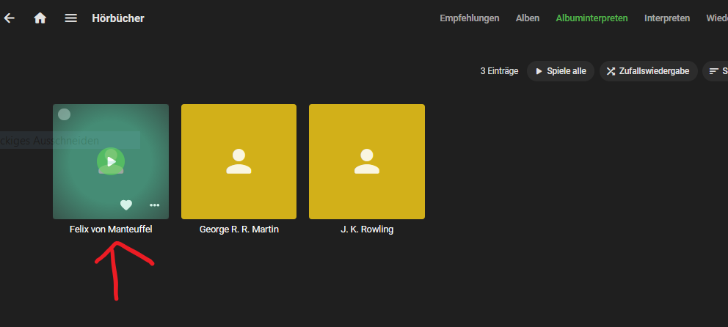Open the home screen icon
Screen dimensions: 728x327
point(40,18)
